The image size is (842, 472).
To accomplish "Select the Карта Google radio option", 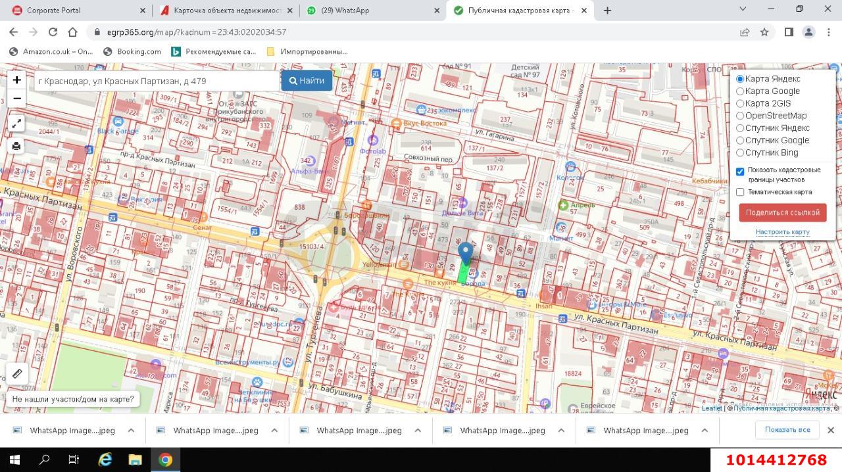I will [740, 91].
